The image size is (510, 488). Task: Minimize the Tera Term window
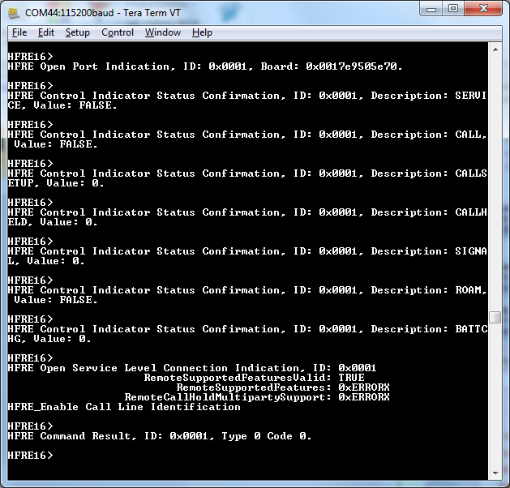[x=431, y=9]
